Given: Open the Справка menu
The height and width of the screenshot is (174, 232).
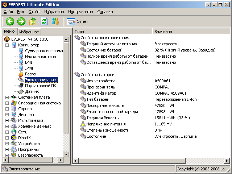Looking at the screenshot, I should 105,12.
